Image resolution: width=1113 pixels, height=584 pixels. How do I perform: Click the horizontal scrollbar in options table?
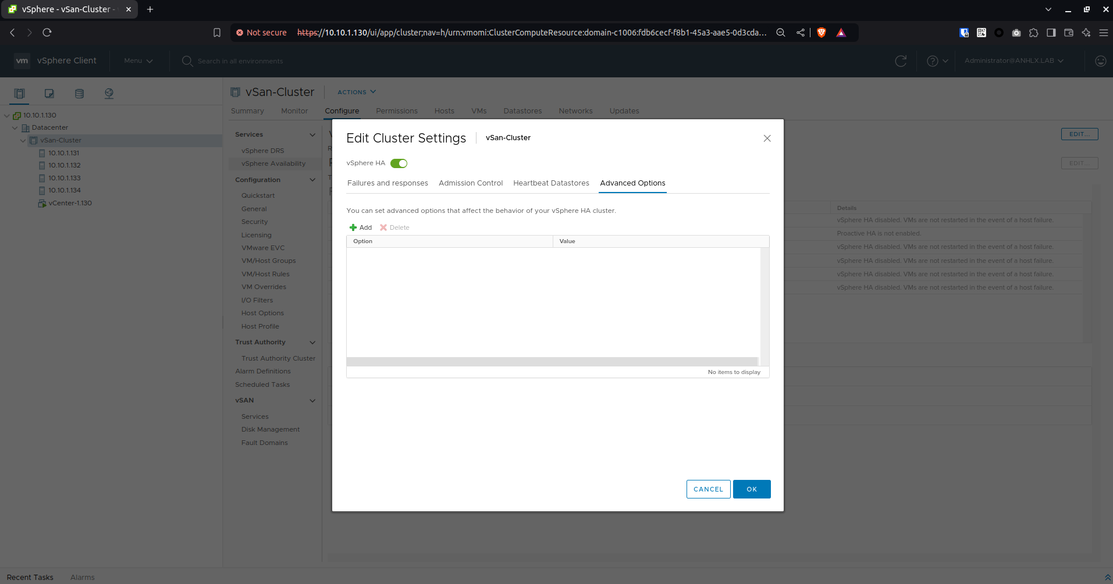552,362
